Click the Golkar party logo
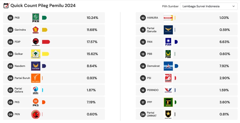This screenshot has width=240, height=123. click(36, 54)
